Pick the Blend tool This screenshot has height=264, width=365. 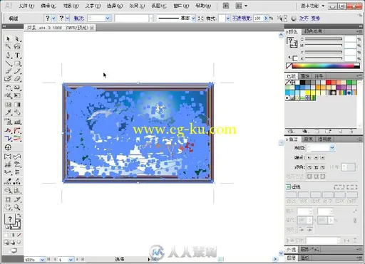(17, 112)
